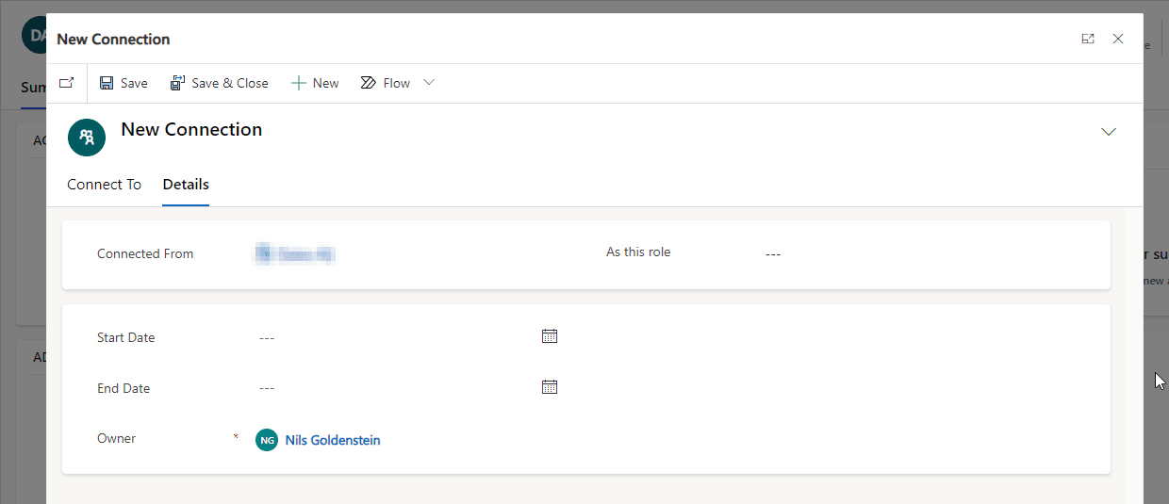Expand the New Connection dialog to full screen

click(x=1088, y=39)
